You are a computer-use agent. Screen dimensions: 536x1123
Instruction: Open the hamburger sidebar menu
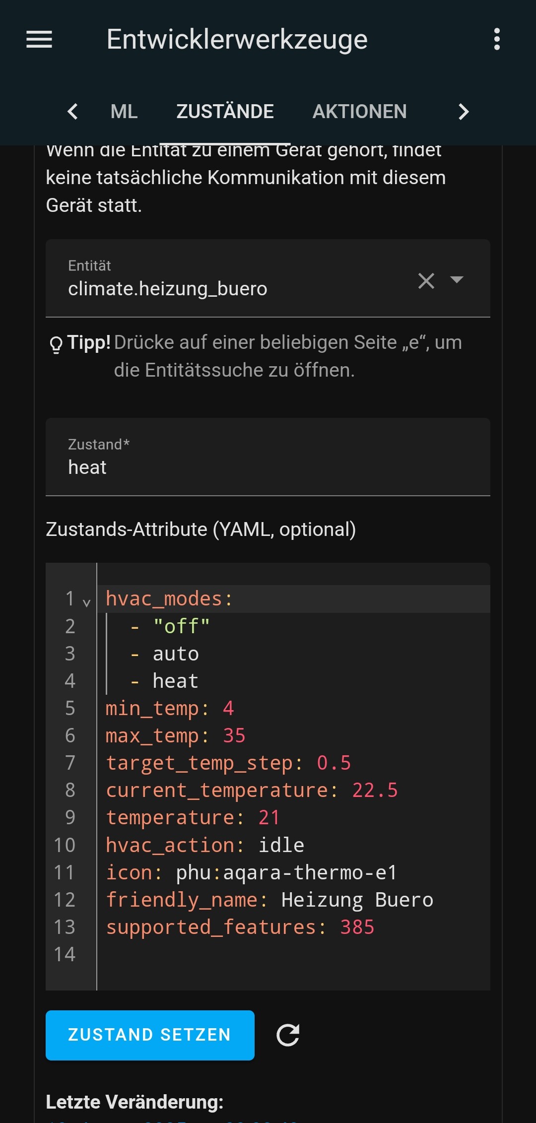39,39
